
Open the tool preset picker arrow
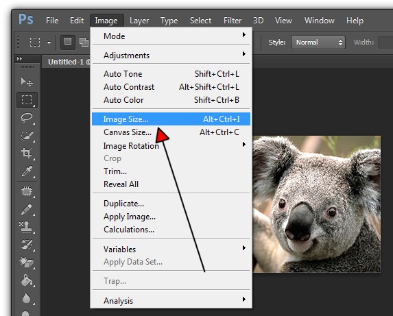[49, 42]
